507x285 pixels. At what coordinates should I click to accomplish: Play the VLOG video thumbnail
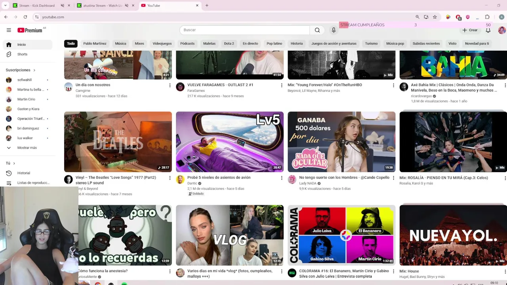230,235
